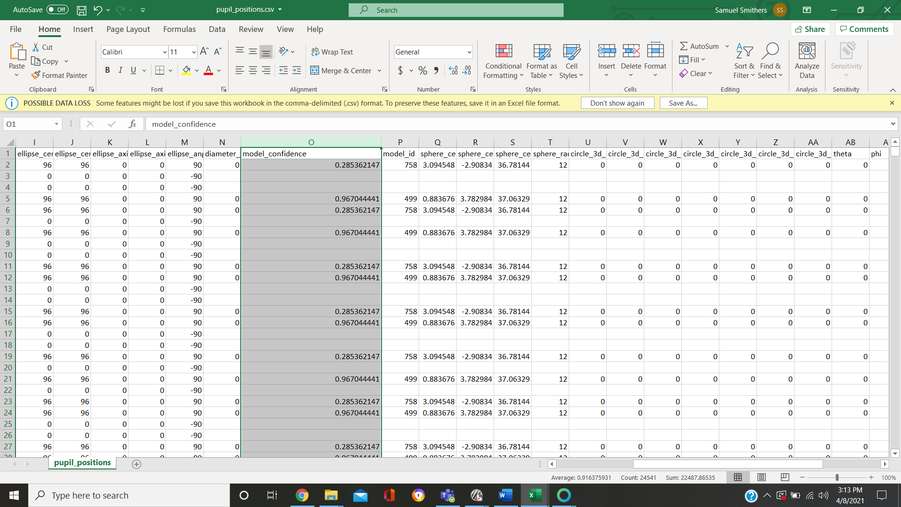Click the Save icon in title bar
901x507 pixels.
82,10
